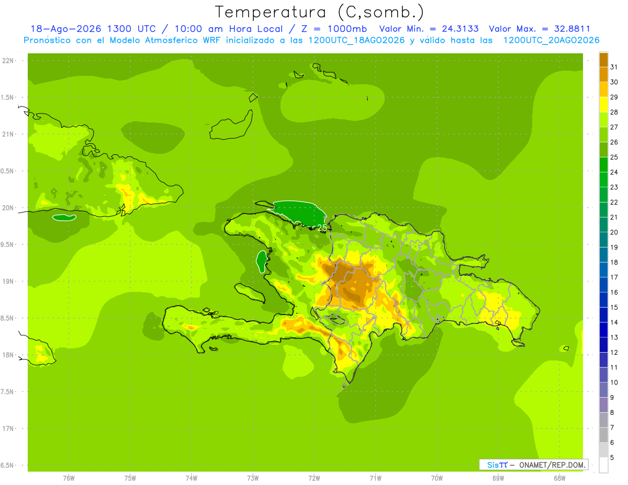The image size is (628, 485).
Task: Click the white "25" contour label on map
Action: click(x=322, y=228)
